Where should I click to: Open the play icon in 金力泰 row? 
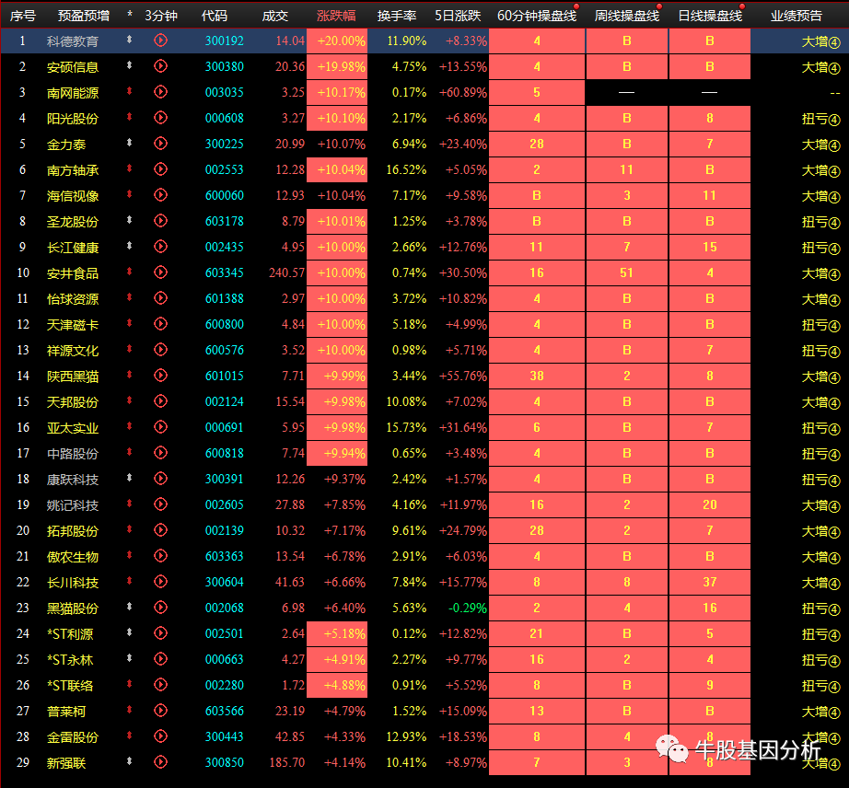tap(160, 144)
